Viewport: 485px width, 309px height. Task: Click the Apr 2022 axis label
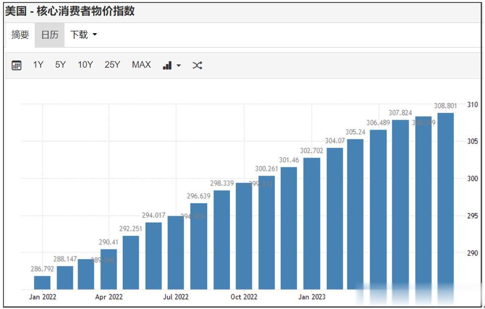(109, 297)
